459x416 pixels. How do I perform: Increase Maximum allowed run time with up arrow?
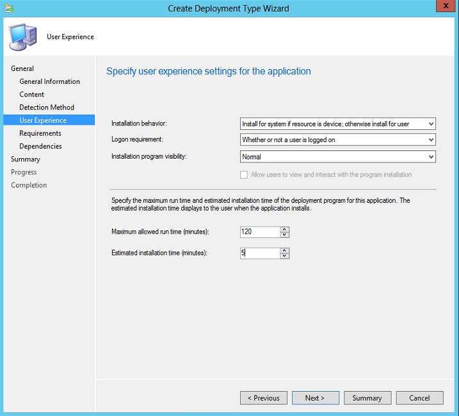pyautogui.click(x=284, y=229)
